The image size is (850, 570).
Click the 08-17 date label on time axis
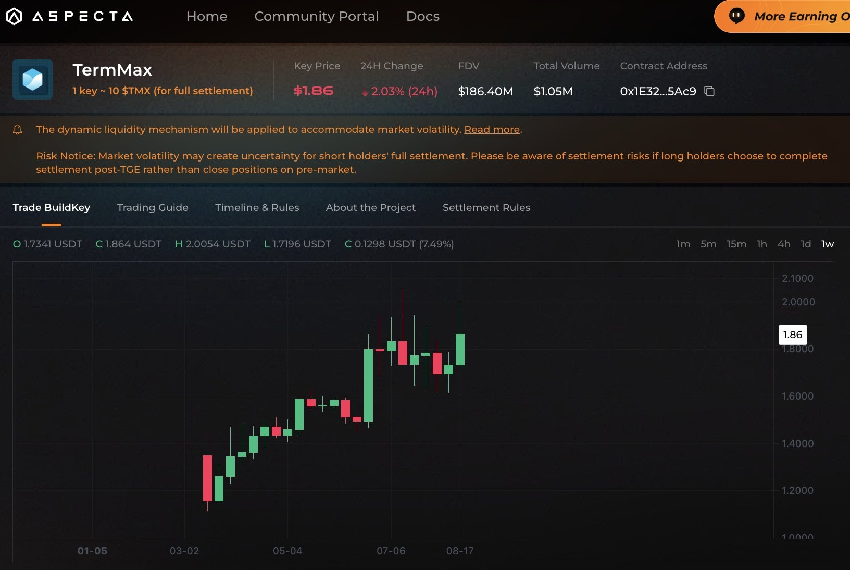(x=460, y=551)
